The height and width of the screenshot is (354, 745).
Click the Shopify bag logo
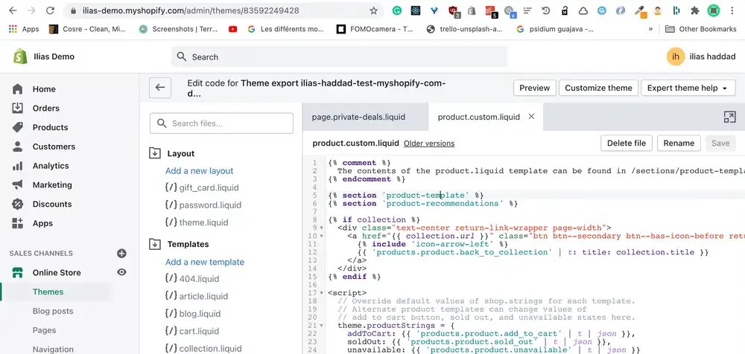(x=20, y=57)
